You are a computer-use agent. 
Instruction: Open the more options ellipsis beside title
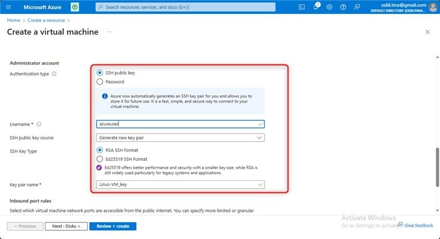110,32
